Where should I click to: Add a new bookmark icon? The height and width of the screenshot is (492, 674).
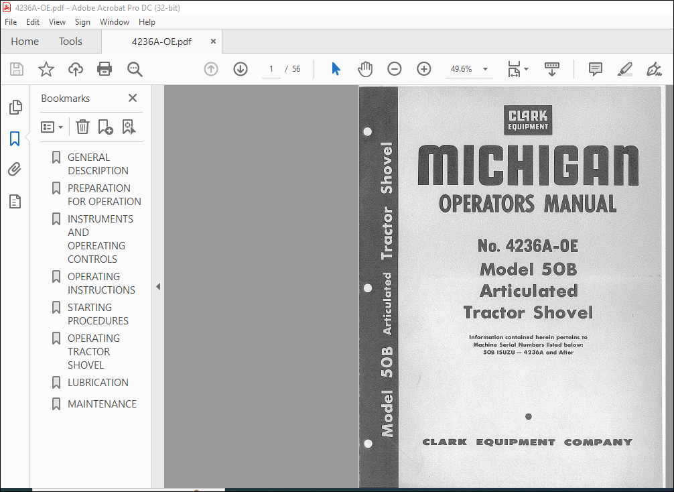(105, 127)
